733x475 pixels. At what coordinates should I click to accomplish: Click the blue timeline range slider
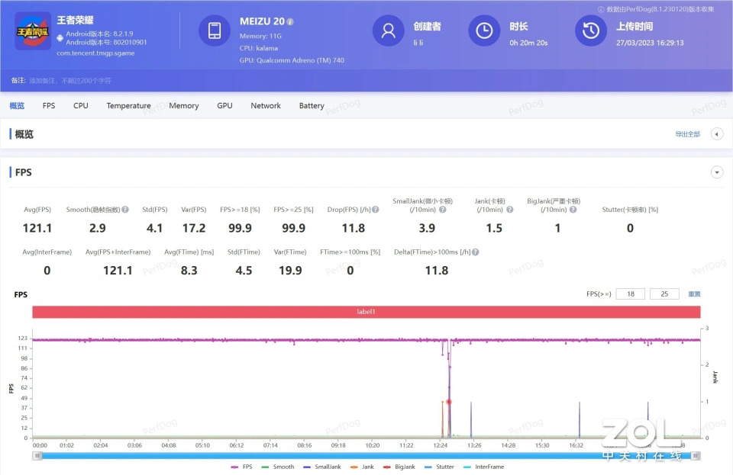[x=366, y=456]
